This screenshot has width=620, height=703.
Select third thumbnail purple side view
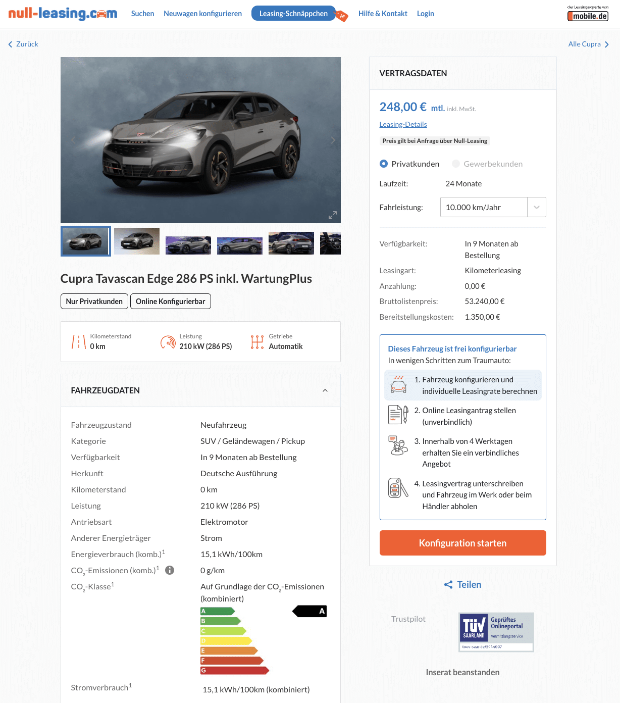click(x=188, y=245)
